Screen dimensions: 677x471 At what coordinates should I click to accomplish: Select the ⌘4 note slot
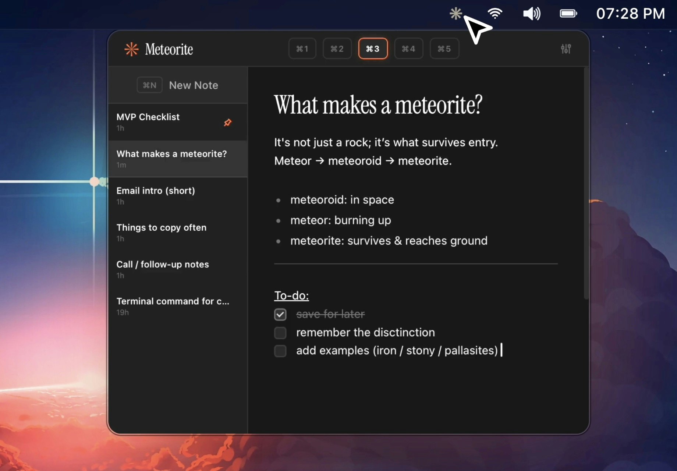(x=408, y=48)
